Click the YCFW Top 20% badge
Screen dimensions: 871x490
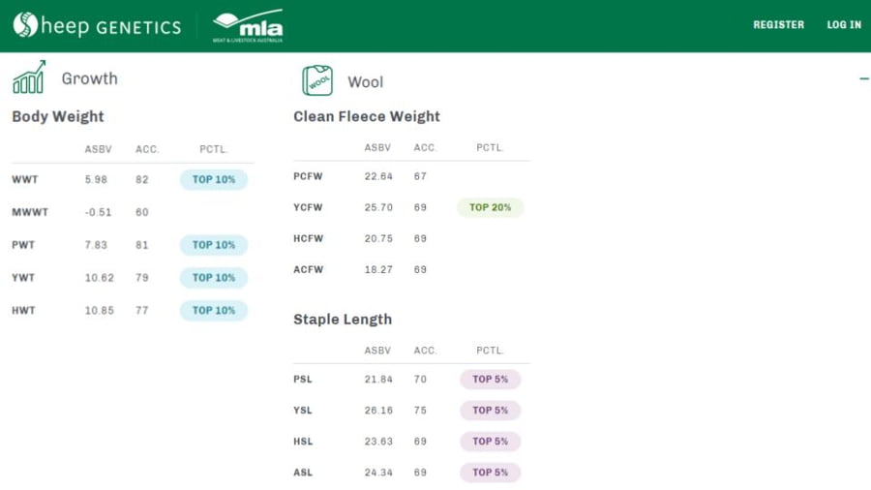click(491, 207)
